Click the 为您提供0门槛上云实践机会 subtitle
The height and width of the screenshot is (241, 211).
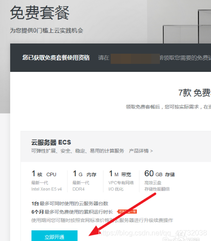tap(47, 31)
